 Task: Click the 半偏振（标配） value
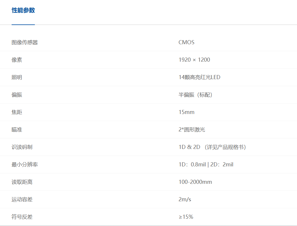coord(196,95)
